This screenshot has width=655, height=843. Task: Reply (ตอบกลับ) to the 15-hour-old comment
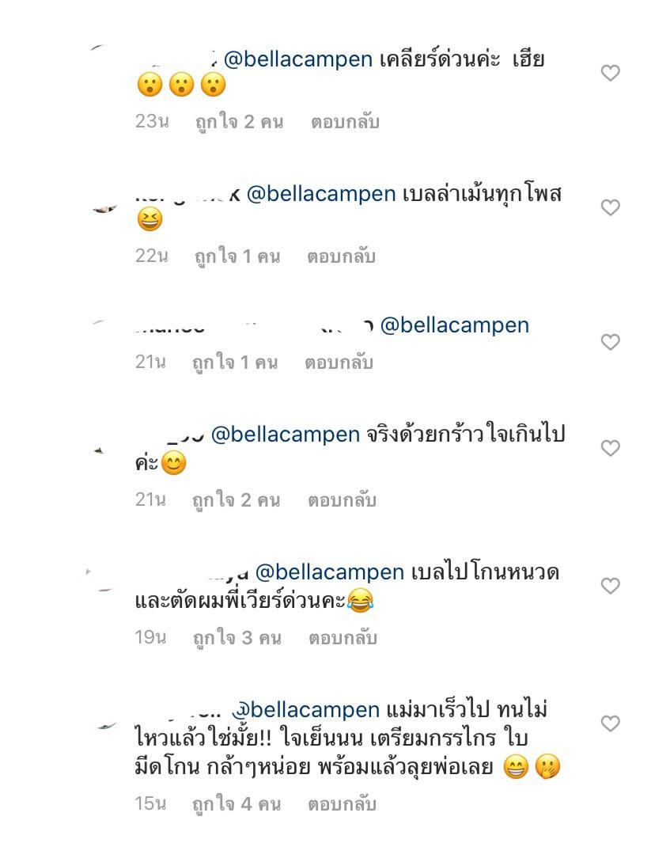[342, 804]
